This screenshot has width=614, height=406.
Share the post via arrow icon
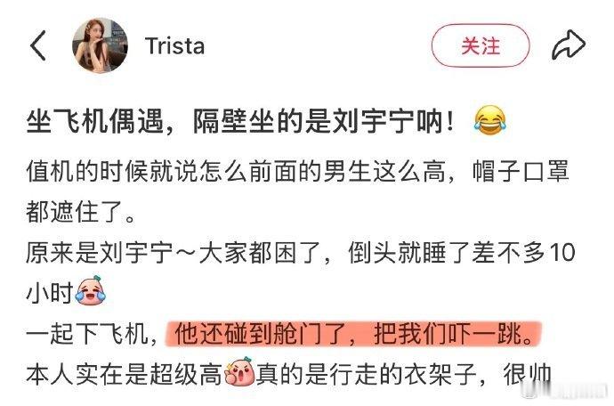pos(569,45)
